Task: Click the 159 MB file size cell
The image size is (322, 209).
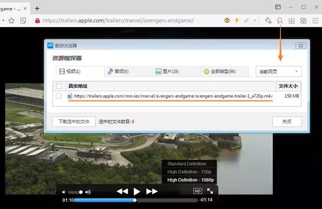Action: tap(292, 96)
